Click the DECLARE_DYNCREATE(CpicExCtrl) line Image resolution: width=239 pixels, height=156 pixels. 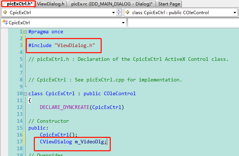coord(82,107)
